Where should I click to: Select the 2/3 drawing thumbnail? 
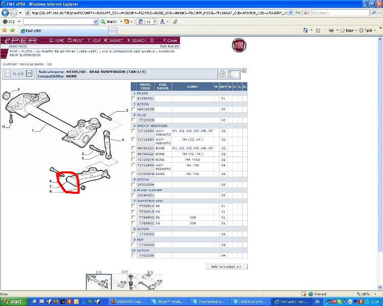click(124, 282)
